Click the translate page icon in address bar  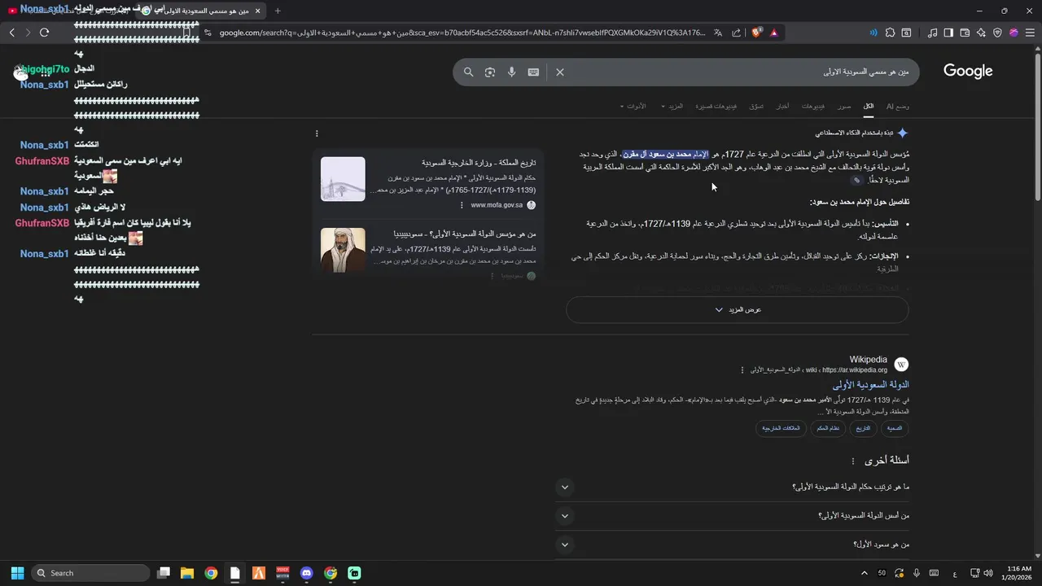click(718, 33)
